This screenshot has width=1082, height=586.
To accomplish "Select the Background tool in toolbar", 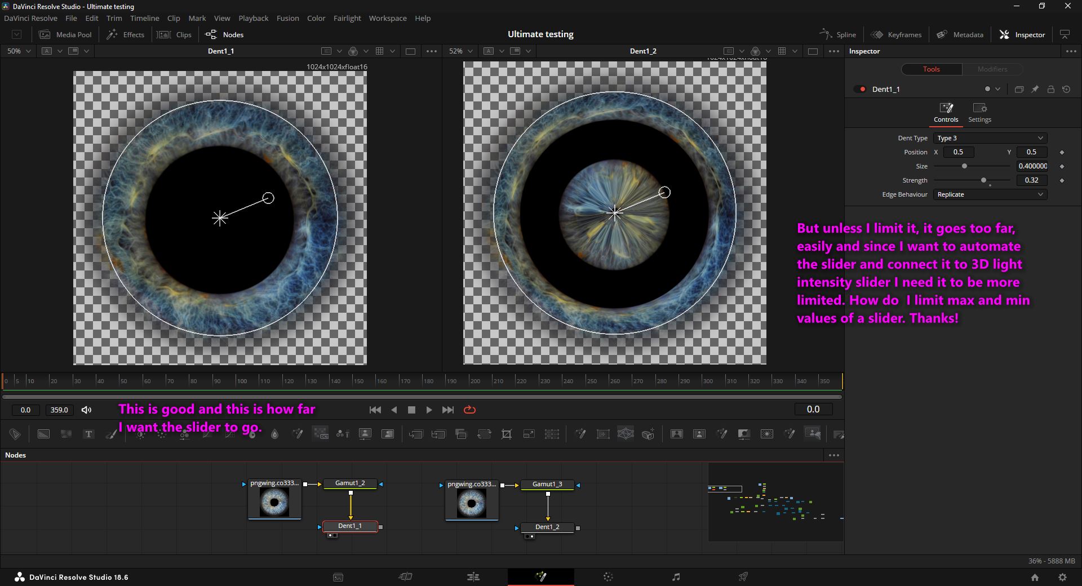I will pos(43,434).
